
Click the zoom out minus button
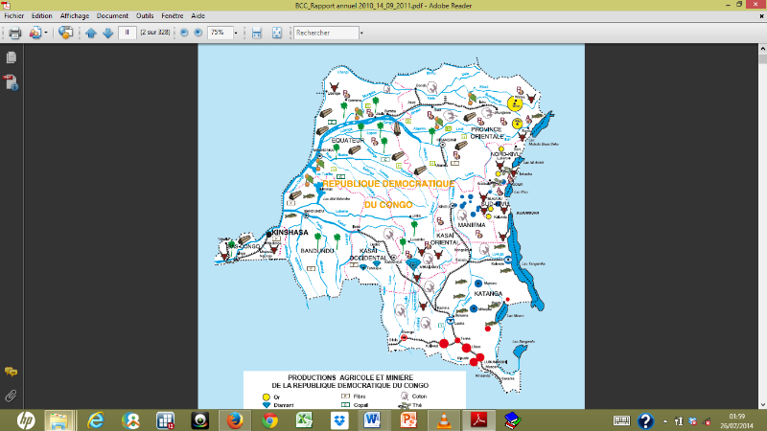pos(183,33)
